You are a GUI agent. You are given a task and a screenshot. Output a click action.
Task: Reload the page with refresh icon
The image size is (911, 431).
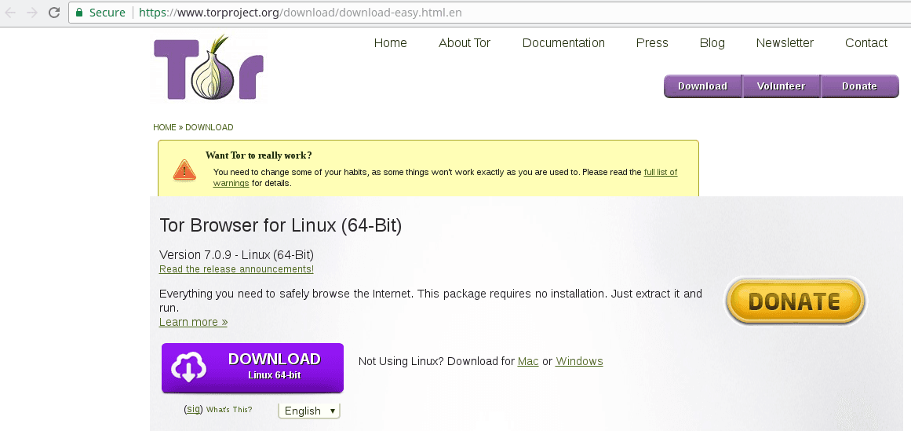(53, 13)
